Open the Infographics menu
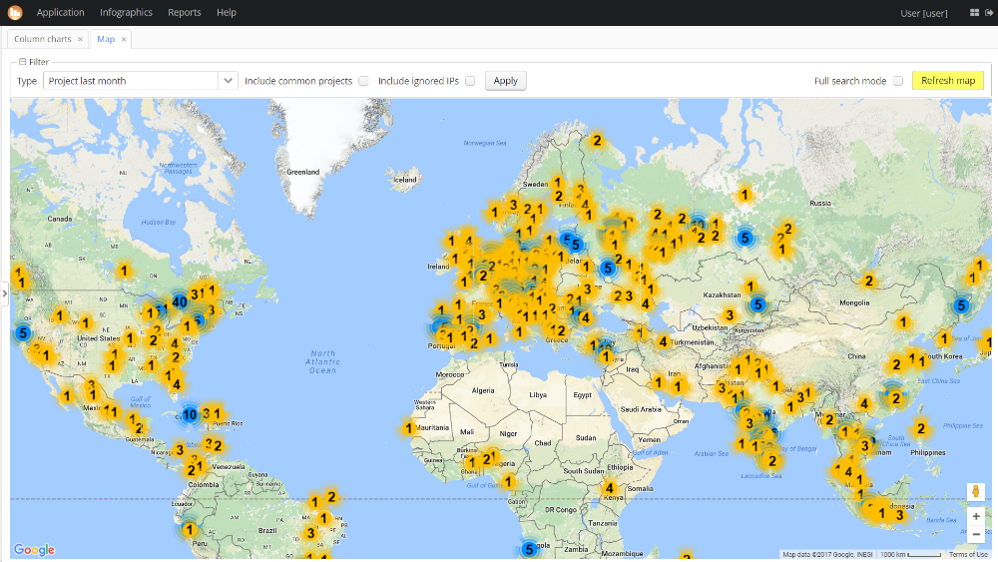The width and height of the screenshot is (998, 562). [126, 12]
